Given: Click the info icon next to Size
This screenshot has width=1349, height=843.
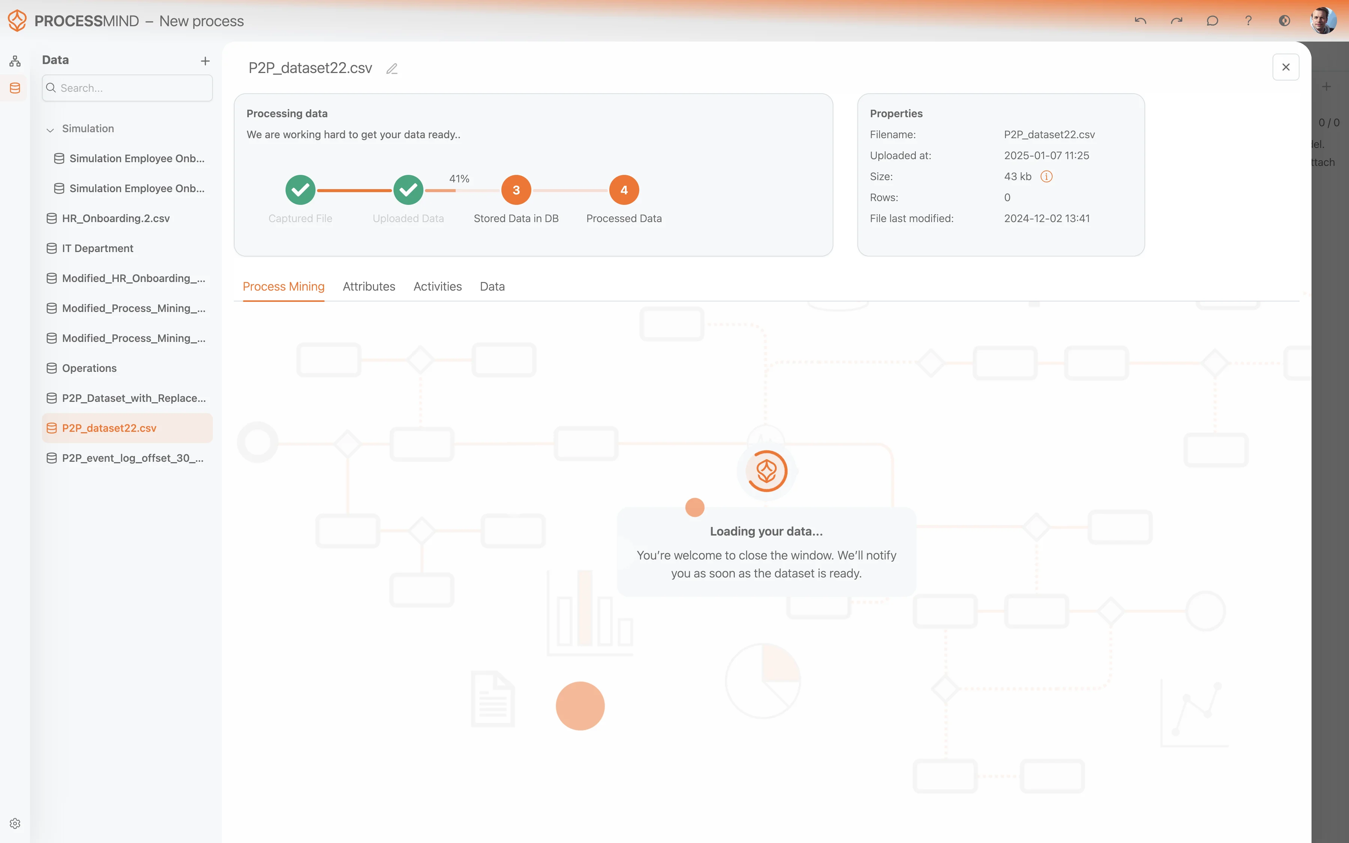Looking at the screenshot, I should 1046,177.
